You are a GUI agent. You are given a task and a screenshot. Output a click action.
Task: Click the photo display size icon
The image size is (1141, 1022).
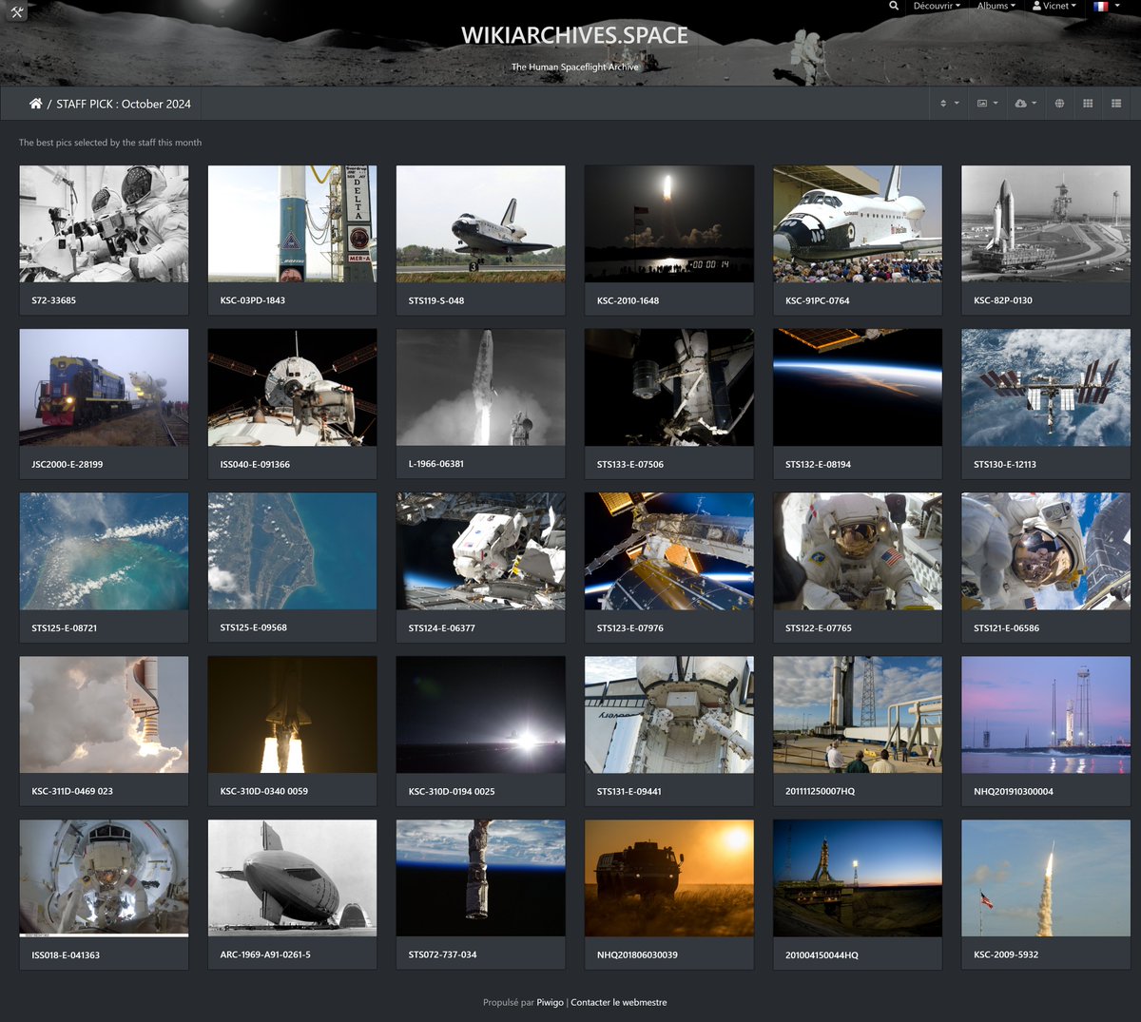tap(982, 103)
